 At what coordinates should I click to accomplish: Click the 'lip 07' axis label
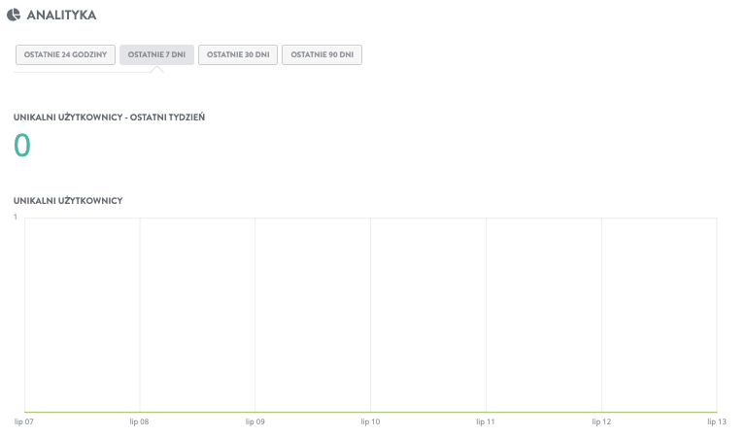point(24,421)
